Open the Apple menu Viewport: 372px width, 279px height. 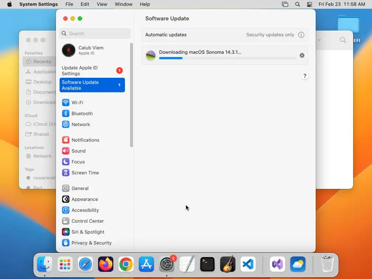[x=9, y=4]
